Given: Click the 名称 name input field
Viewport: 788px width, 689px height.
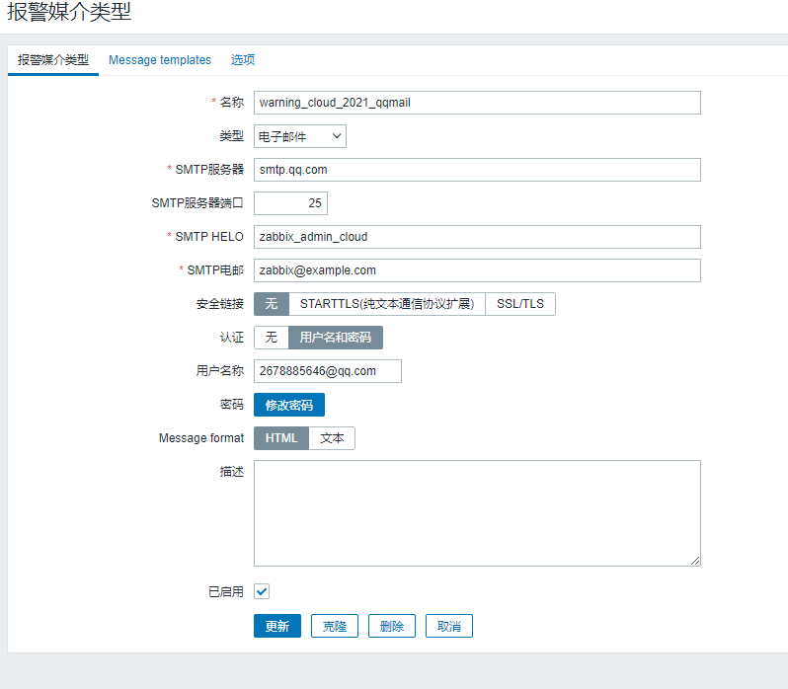Looking at the screenshot, I should click(x=477, y=103).
